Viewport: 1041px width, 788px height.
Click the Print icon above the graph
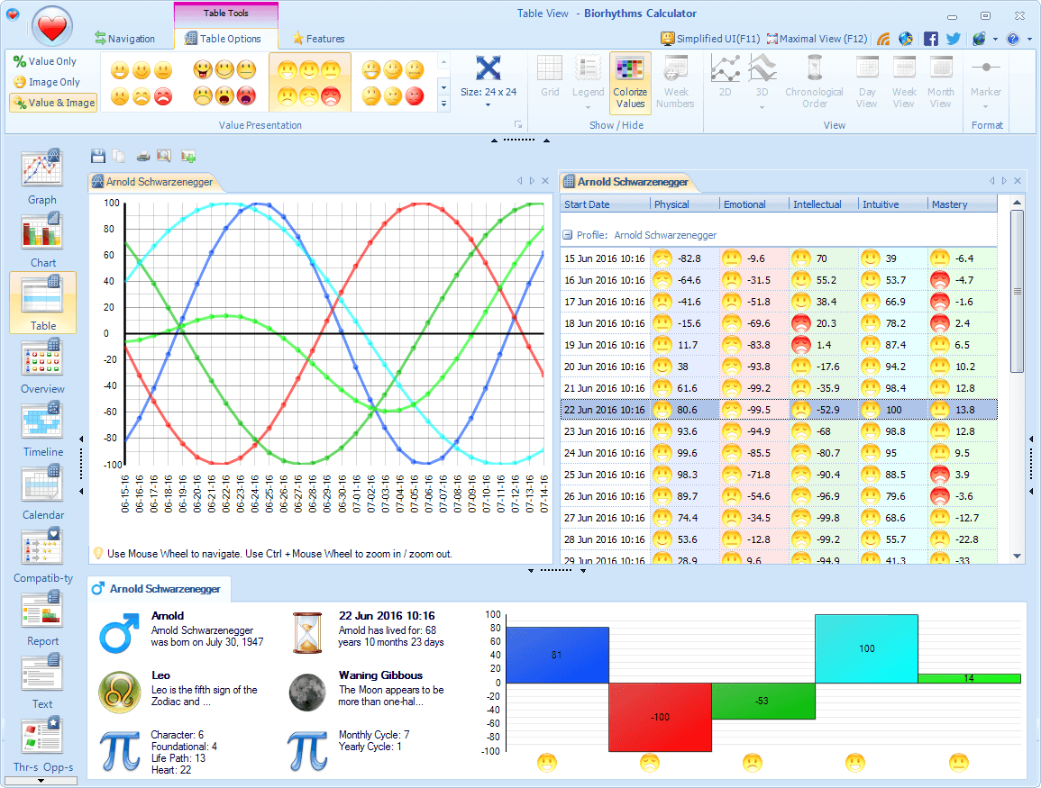(x=142, y=157)
